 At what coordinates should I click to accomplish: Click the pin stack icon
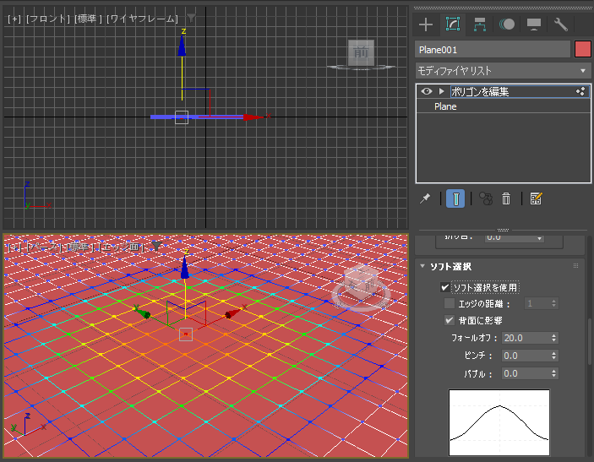pos(425,198)
